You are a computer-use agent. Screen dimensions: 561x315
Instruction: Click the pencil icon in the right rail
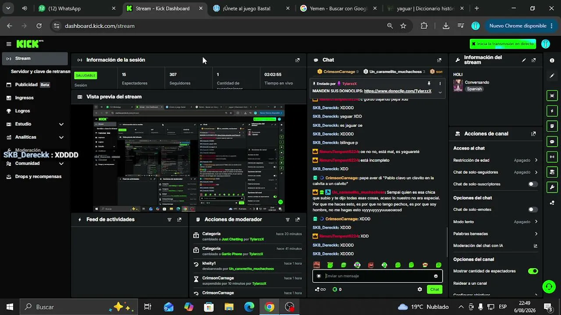point(552,76)
